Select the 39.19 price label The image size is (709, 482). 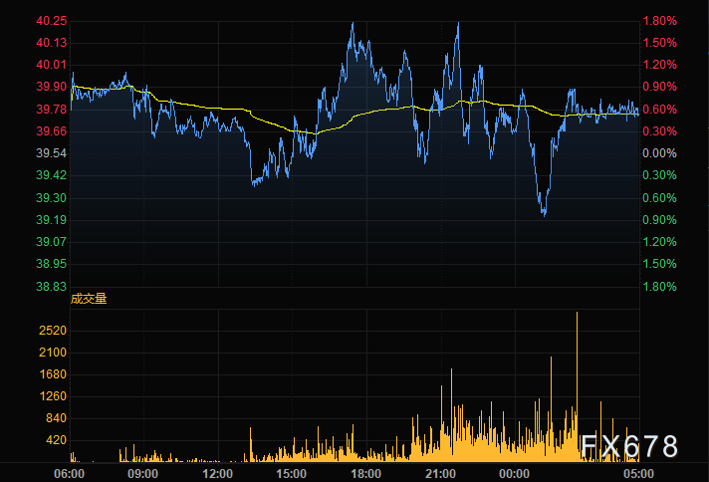pyautogui.click(x=51, y=220)
